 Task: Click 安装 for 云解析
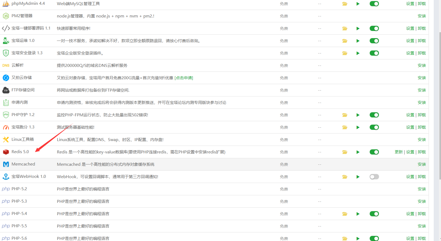(x=422, y=66)
